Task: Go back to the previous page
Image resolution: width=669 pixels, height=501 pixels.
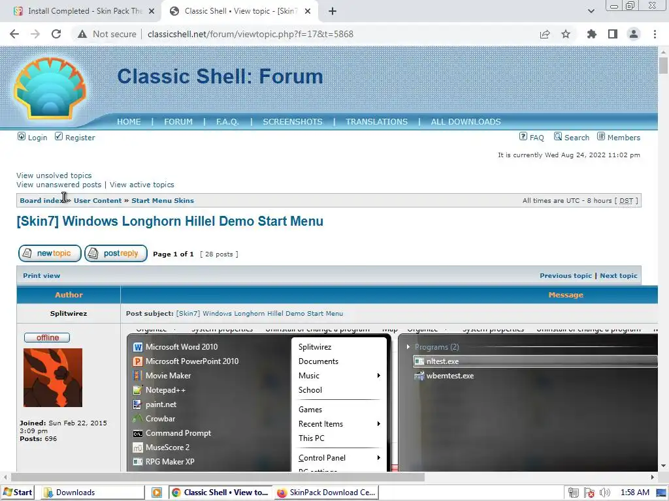Action: coord(14,34)
